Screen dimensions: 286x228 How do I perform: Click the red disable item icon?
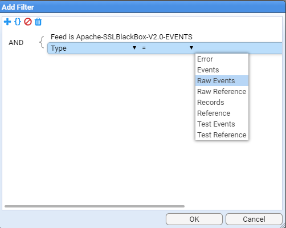[28, 22]
